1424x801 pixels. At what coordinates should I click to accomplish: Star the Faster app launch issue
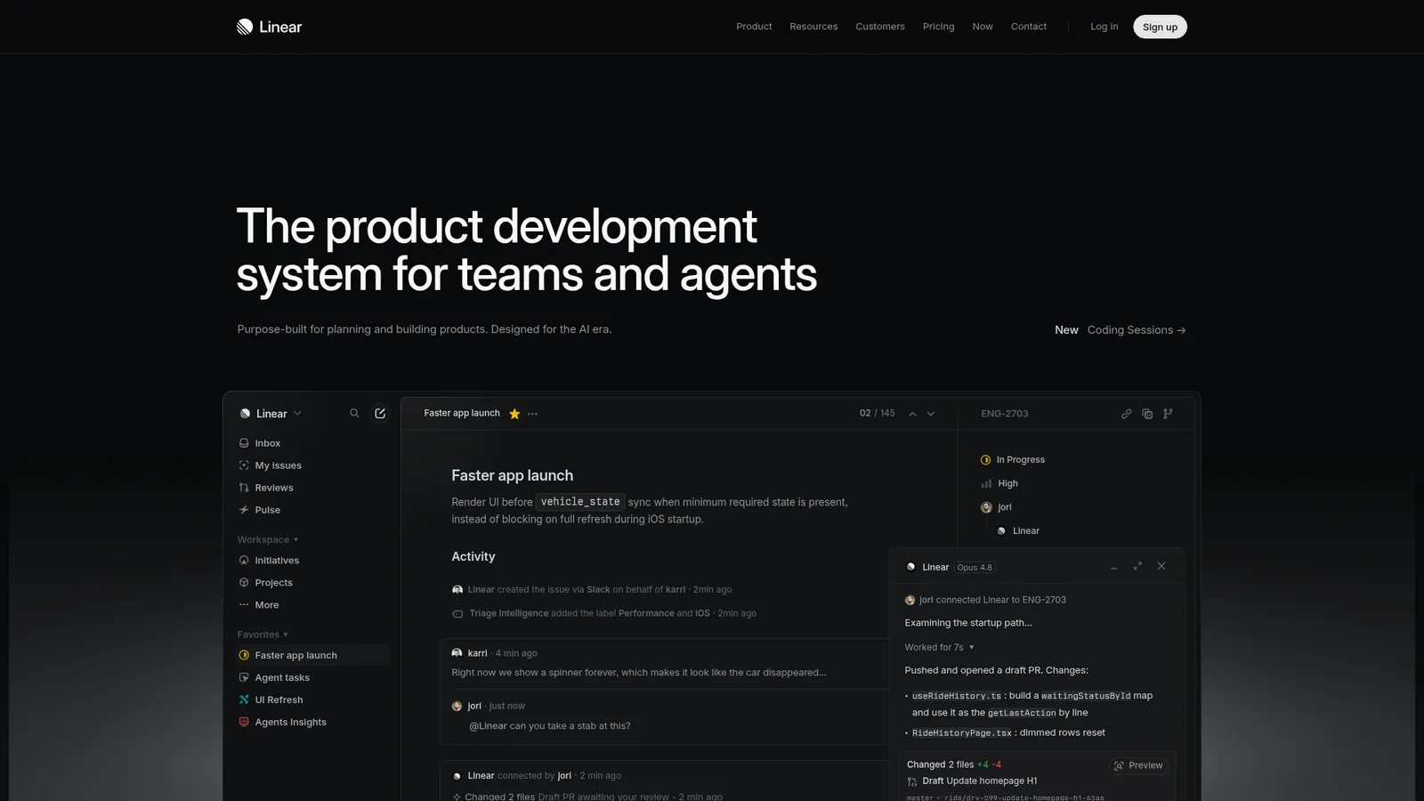coord(514,414)
